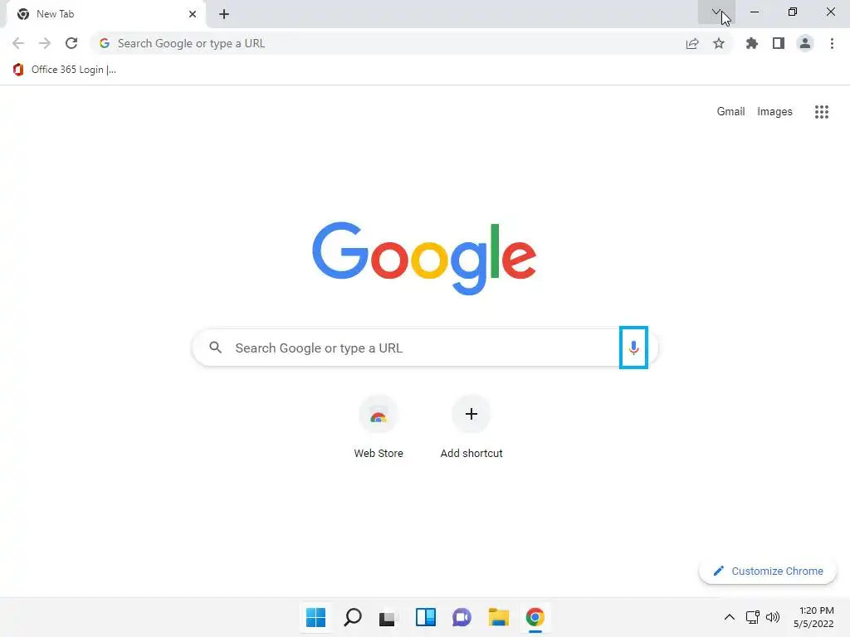Viewport: 850px width, 637px height.
Task: Open Chrome's three-dot menu
Action: [832, 43]
